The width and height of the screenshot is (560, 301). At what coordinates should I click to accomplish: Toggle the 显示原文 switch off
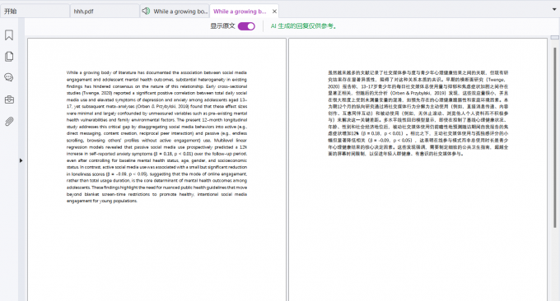(246, 26)
